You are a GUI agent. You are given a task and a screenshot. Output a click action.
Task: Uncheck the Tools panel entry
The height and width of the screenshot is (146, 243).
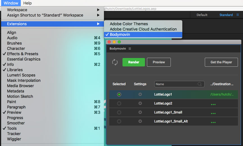(x=52, y=128)
